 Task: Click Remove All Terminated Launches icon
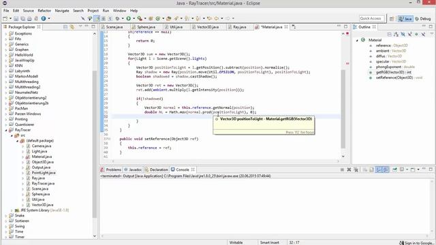pyautogui.click(x=356, y=169)
